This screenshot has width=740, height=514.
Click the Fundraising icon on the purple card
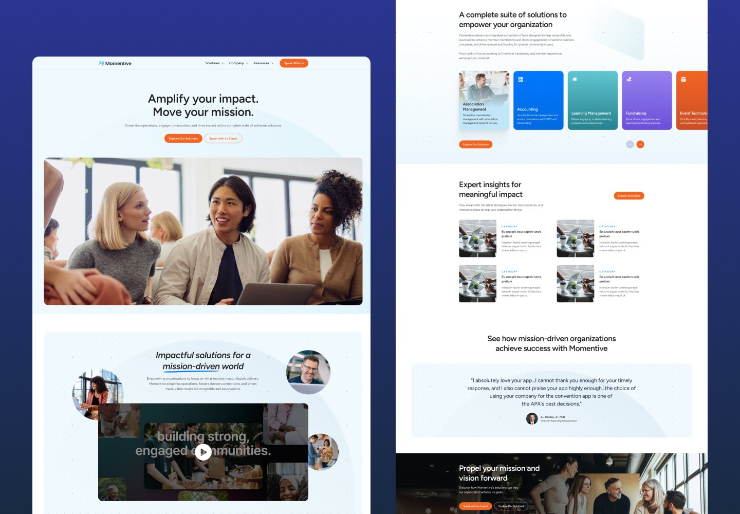(x=629, y=79)
